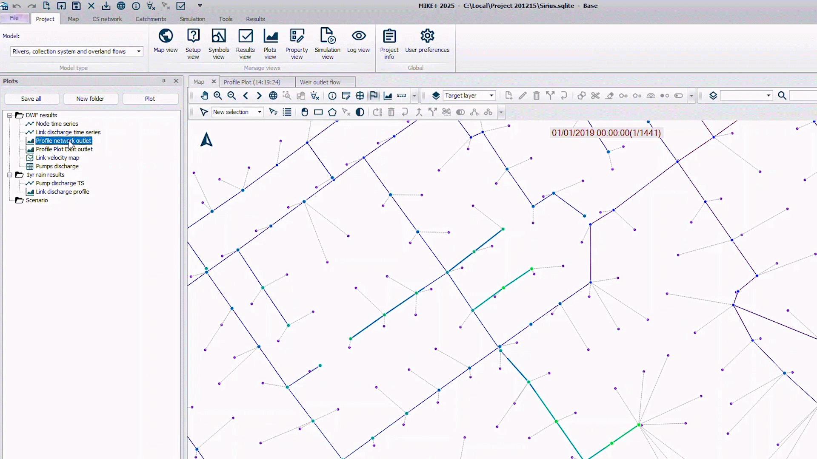This screenshot has width=817, height=459.
Task: Open the New selection dropdown
Action: [259, 112]
